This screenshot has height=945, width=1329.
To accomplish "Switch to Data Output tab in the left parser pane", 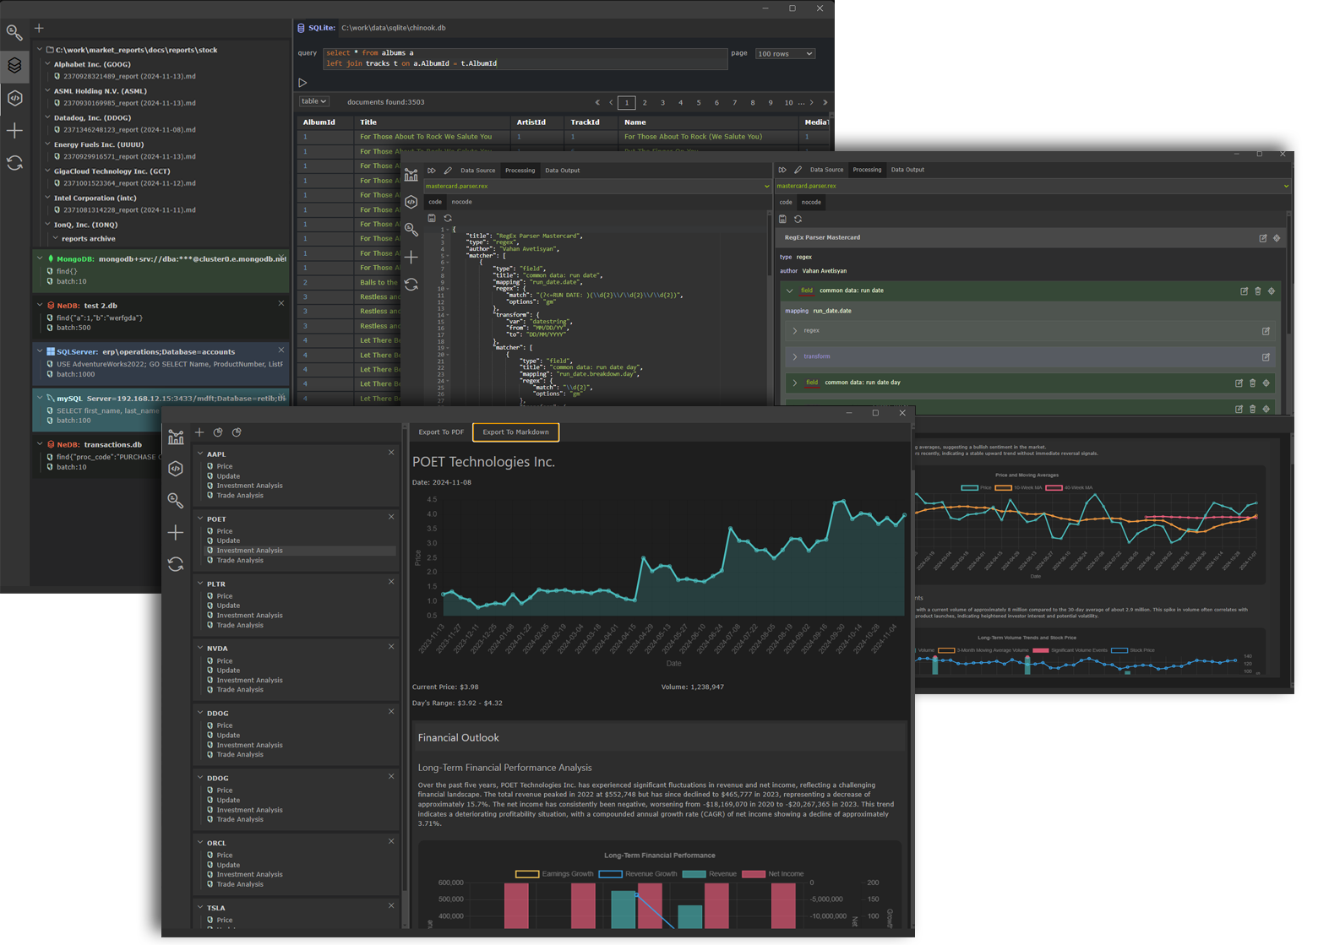I will [562, 171].
